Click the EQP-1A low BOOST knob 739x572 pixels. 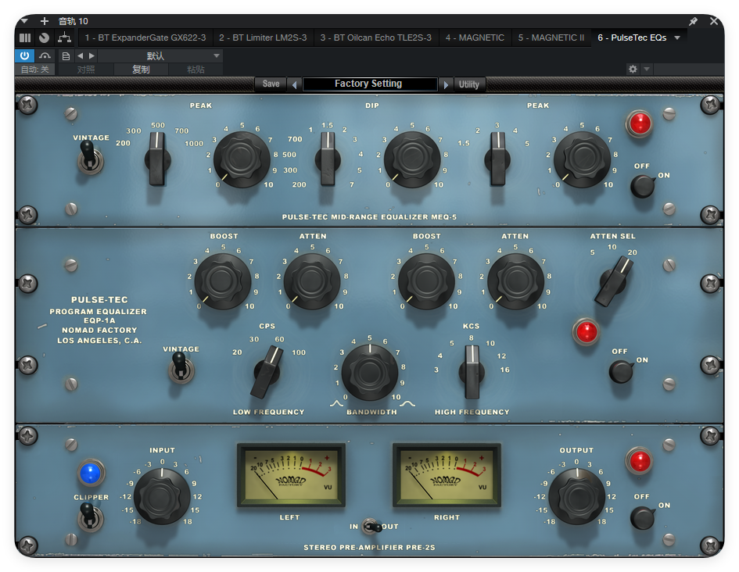[222, 281]
